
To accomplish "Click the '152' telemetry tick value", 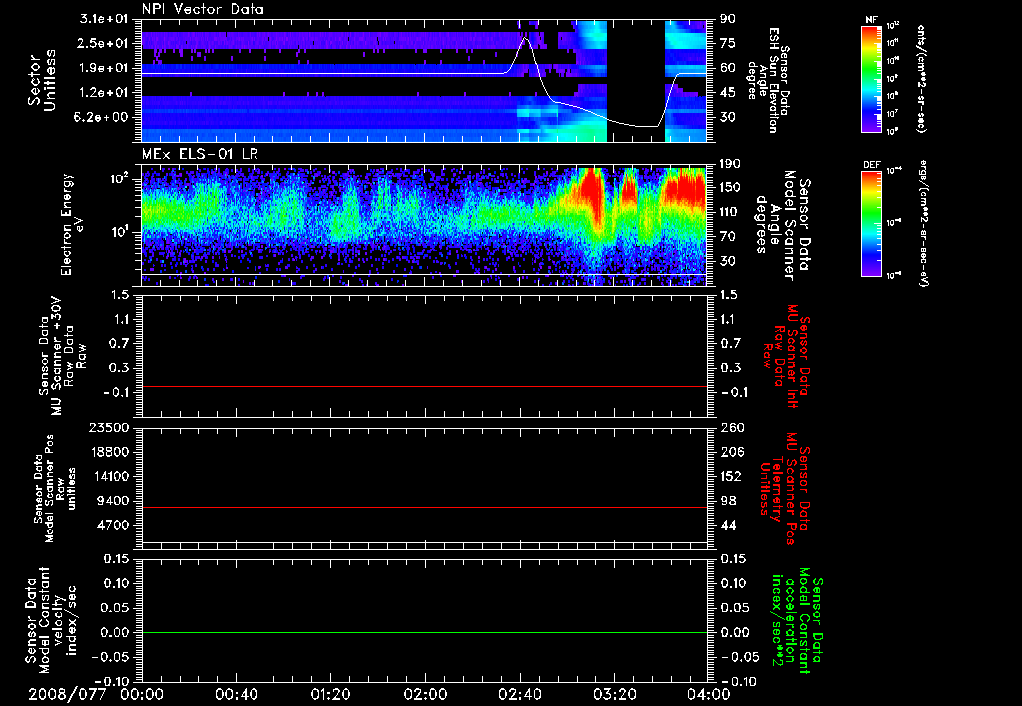I will [x=731, y=476].
